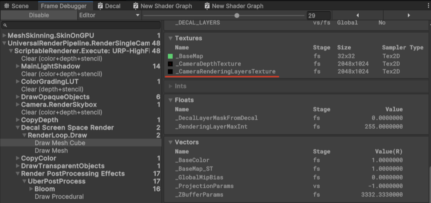Expand CopyDepth node
431x203 pixels.
click(x=18, y=120)
